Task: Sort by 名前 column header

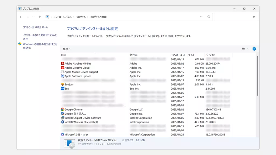Action: 94,55
